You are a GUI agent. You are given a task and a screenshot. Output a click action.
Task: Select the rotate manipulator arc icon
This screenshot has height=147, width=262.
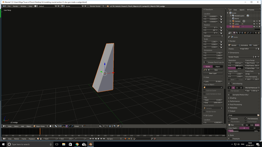coord(69,126)
